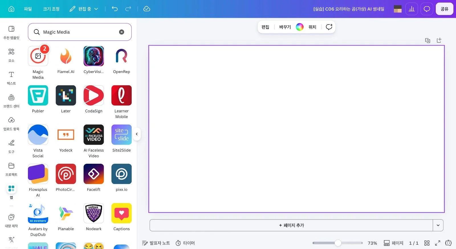The height and width of the screenshot is (249, 456).
Task: Click the Magic Media search field
Action: [x=80, y=32]
